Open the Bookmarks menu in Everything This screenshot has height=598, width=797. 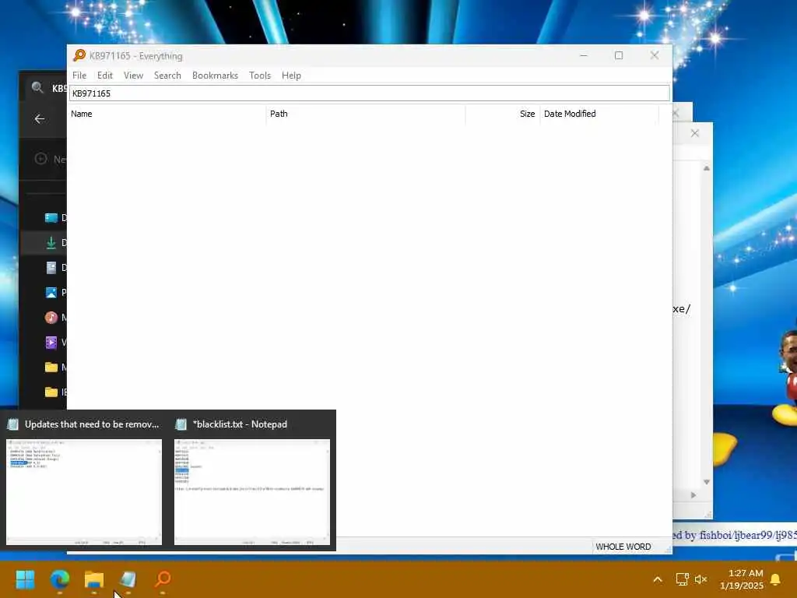[215, 76]
